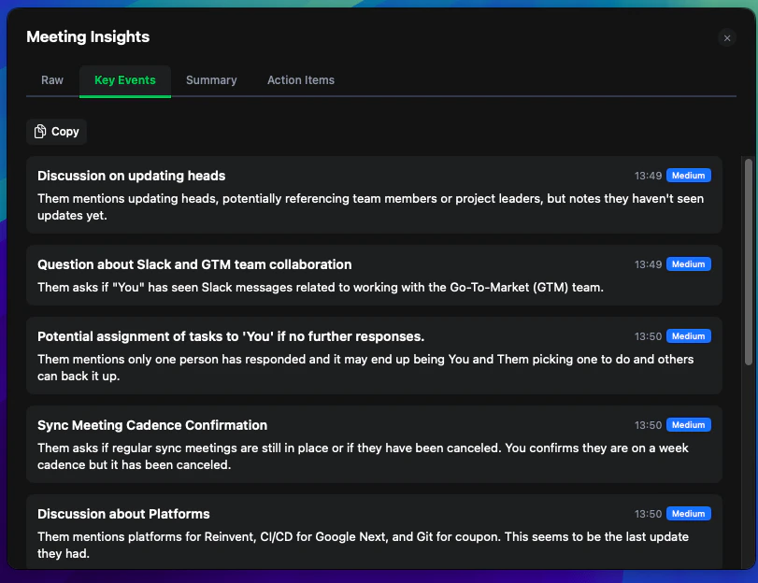Switch to the Raw tab
The image size is (758, 583).
(51, 80)
